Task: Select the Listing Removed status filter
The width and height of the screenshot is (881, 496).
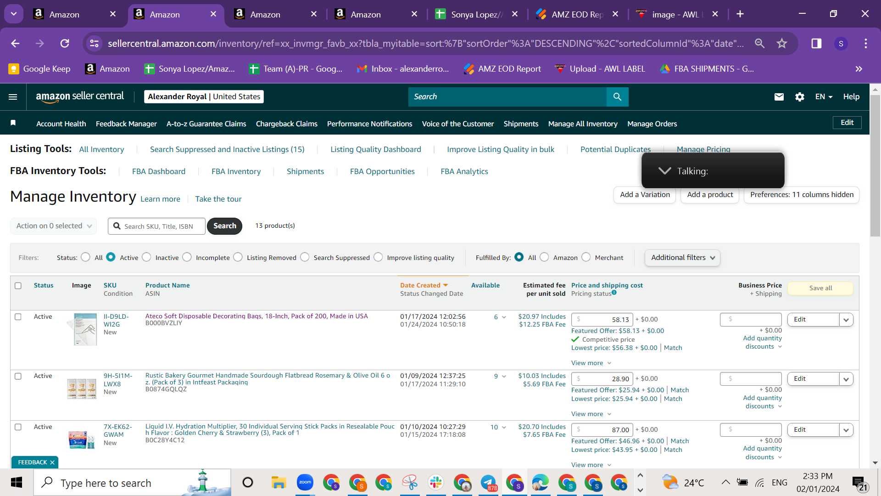Action: tap(238, 257)
